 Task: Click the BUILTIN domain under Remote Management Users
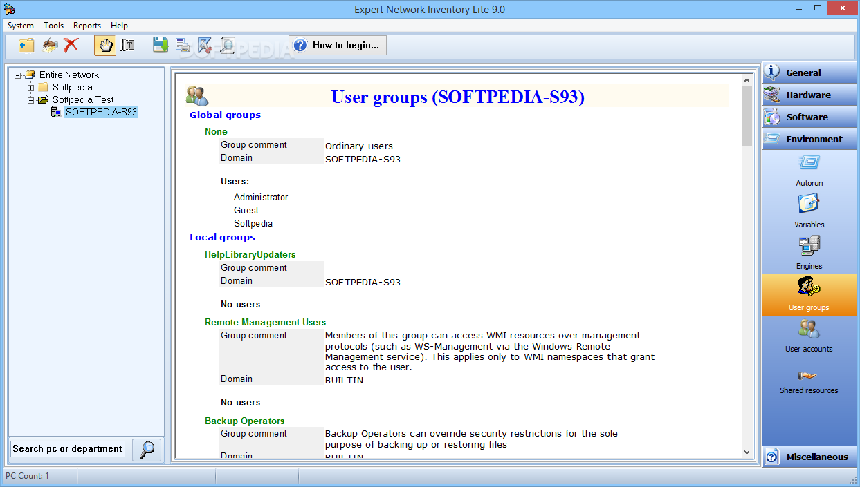(344, 381)
